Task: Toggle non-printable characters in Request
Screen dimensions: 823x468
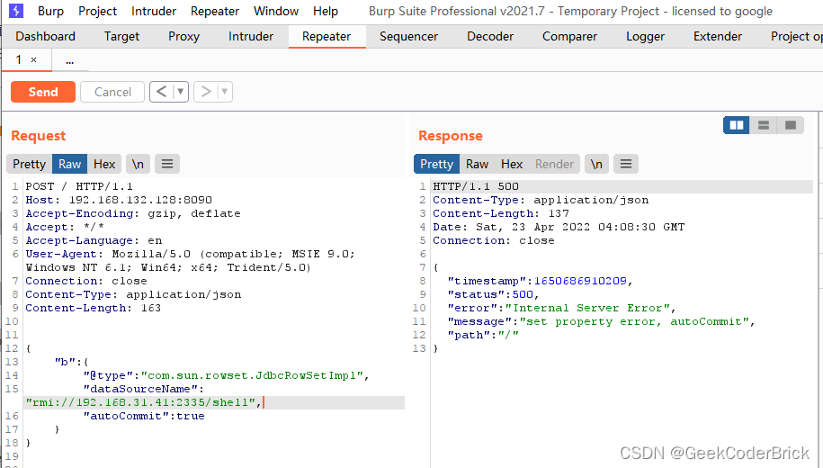Action: tap(138, 164)
